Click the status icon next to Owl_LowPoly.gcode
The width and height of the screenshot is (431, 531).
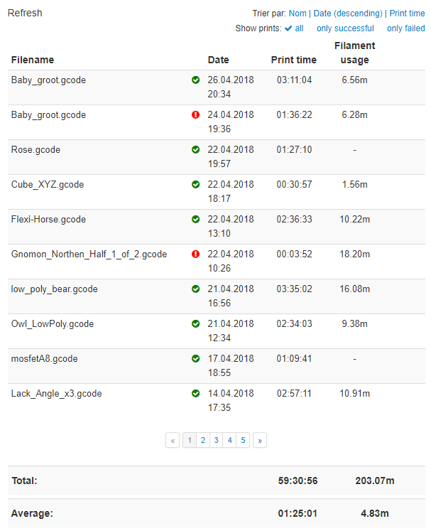point(195,324)
